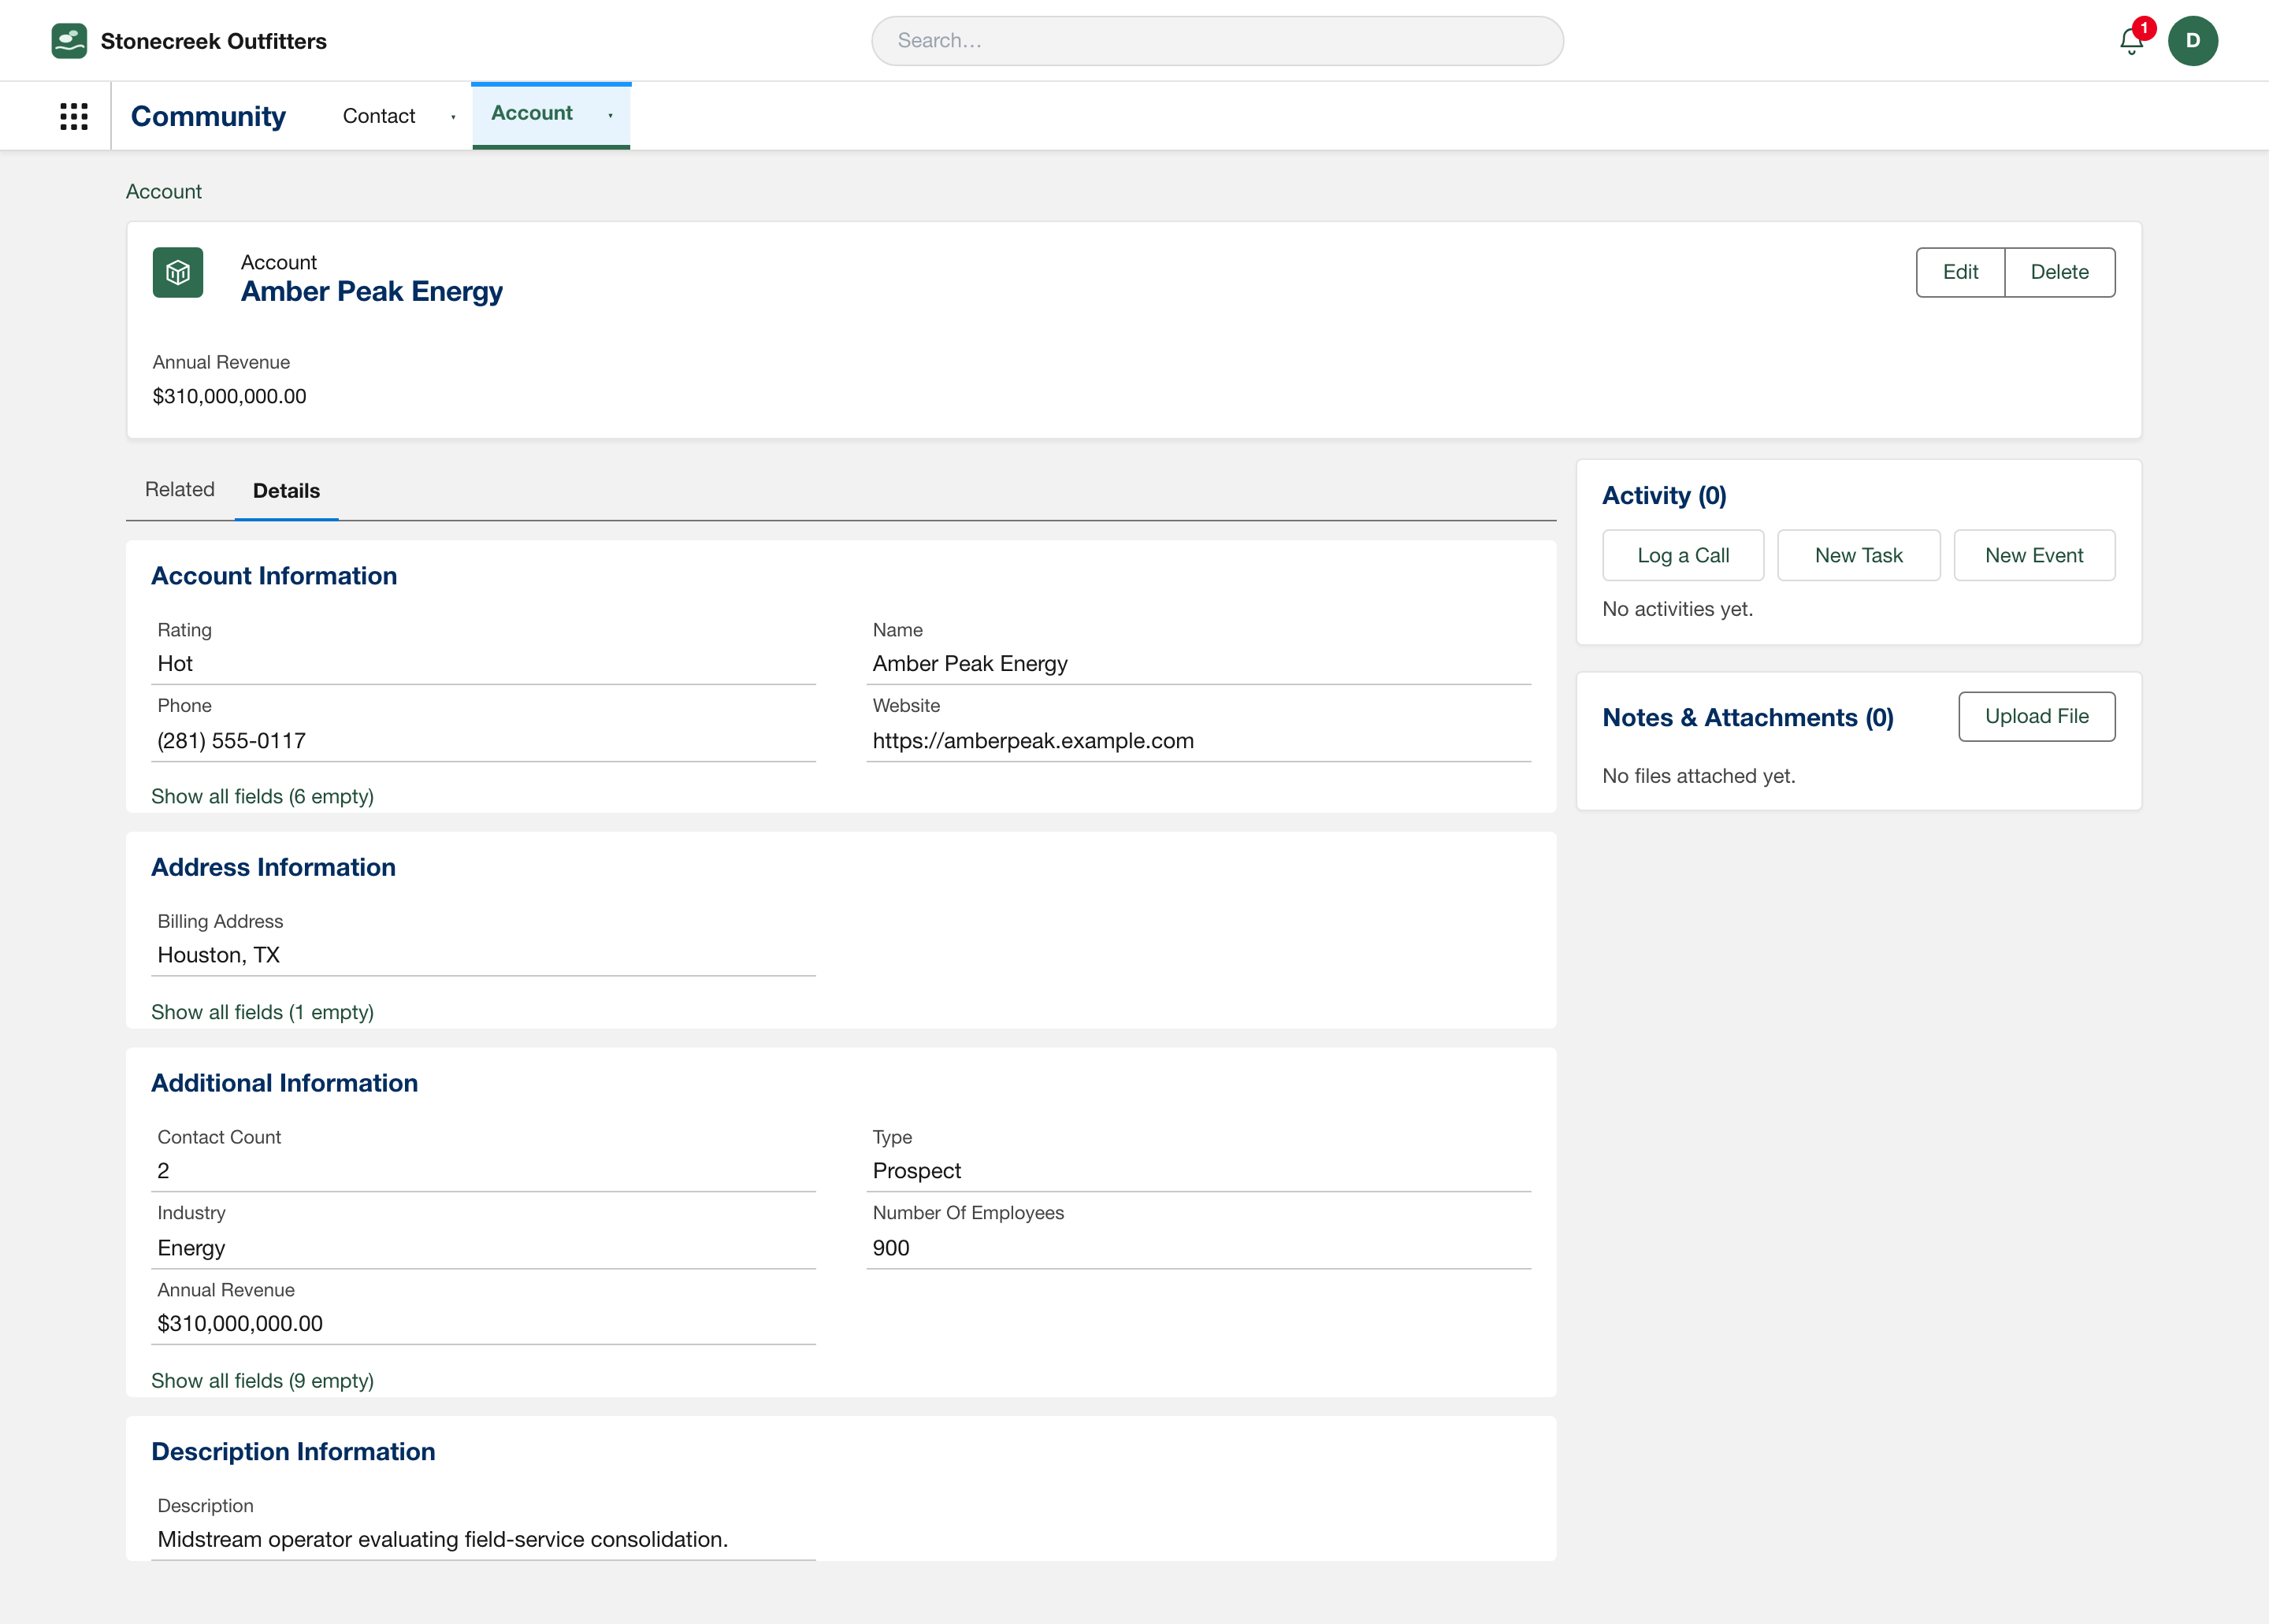Open the notifications bell
This screenshot has height=1624, width=2269.
pyautogui.click(x=2131, y=41)
